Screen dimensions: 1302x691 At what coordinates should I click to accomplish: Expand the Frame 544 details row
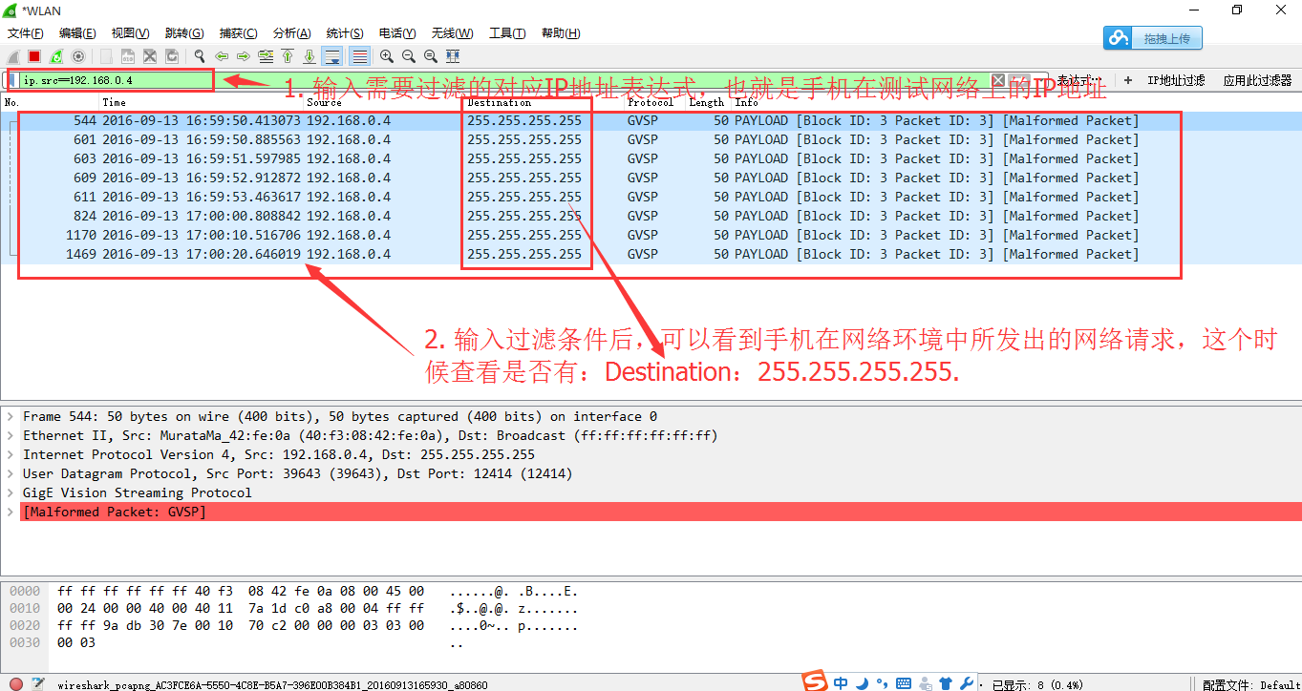coord(11,417)
